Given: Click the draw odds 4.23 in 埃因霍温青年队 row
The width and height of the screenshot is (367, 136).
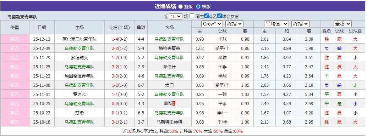Looking at the screenshot, I should [287, 76].
